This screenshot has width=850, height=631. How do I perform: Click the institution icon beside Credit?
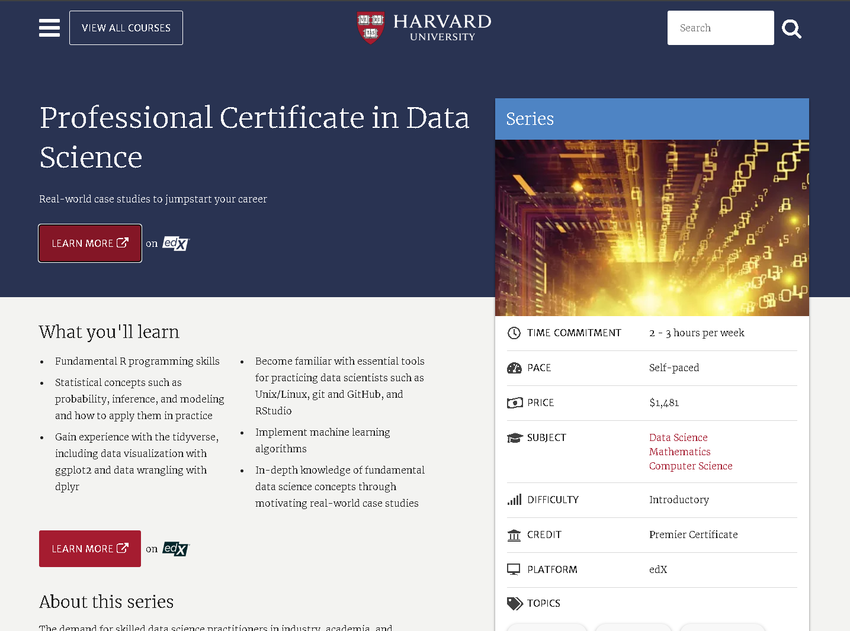(x=514, y=535)
